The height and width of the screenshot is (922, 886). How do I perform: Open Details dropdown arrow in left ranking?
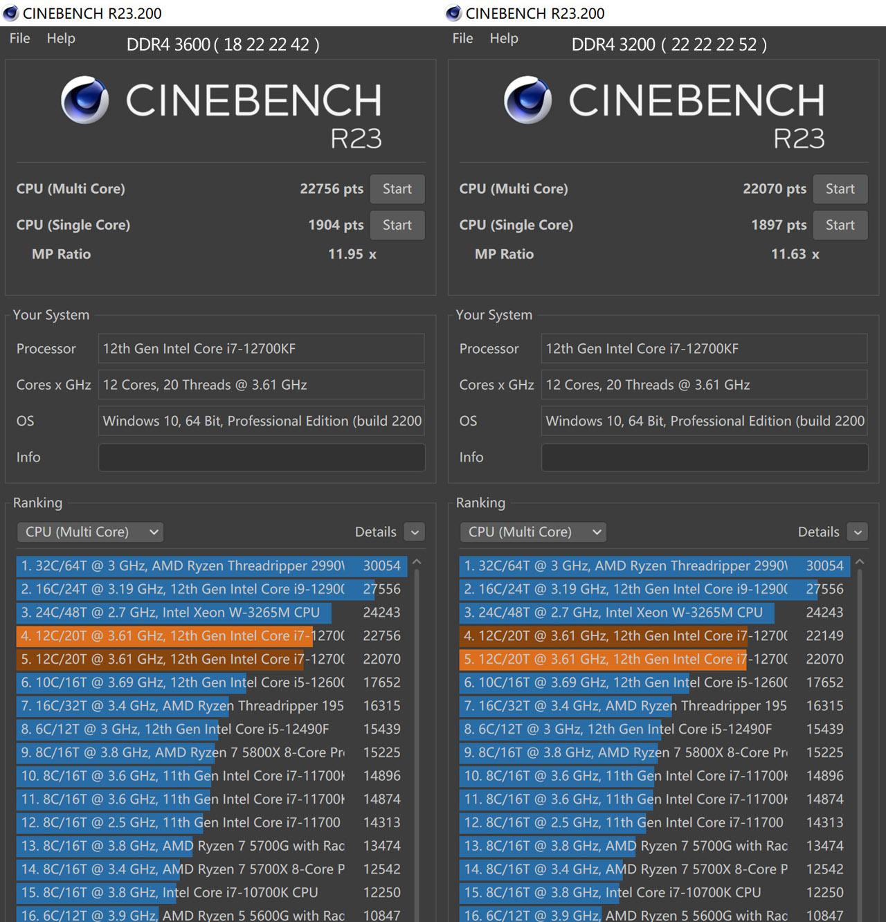(415, 532)
